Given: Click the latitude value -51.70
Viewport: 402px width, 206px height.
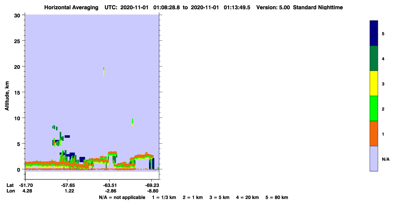Looking at the screenshot, I should tap(25, 185).
